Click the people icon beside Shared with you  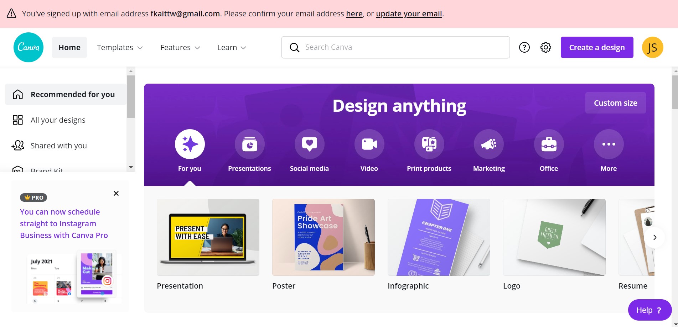[18, 146]
